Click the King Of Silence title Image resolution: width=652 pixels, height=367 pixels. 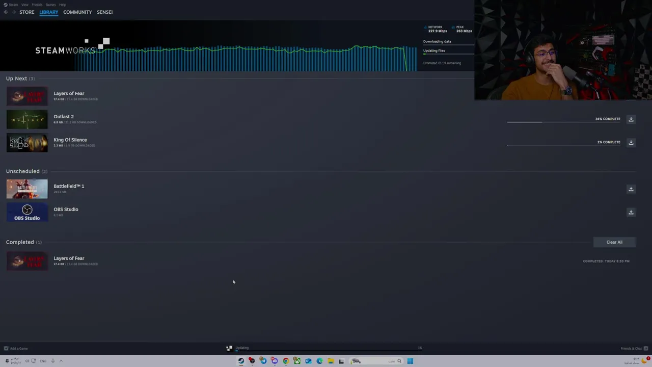tap(70, 140)
